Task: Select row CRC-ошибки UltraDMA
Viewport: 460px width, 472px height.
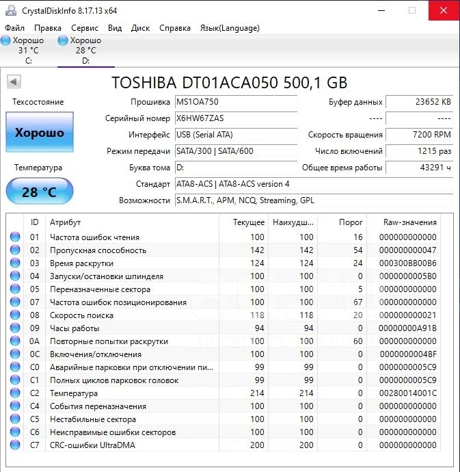Action: point(224,445)
